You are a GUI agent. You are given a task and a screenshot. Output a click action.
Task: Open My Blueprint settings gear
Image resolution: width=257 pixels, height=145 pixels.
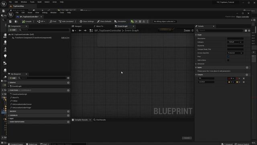coord(68,78)
